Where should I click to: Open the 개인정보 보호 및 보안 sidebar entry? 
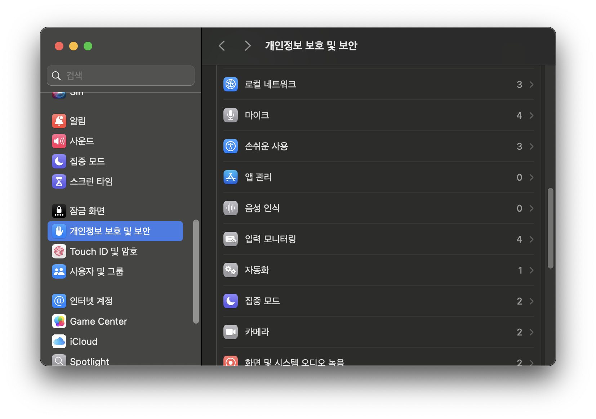pyautogui.click(x=115, y=231)
